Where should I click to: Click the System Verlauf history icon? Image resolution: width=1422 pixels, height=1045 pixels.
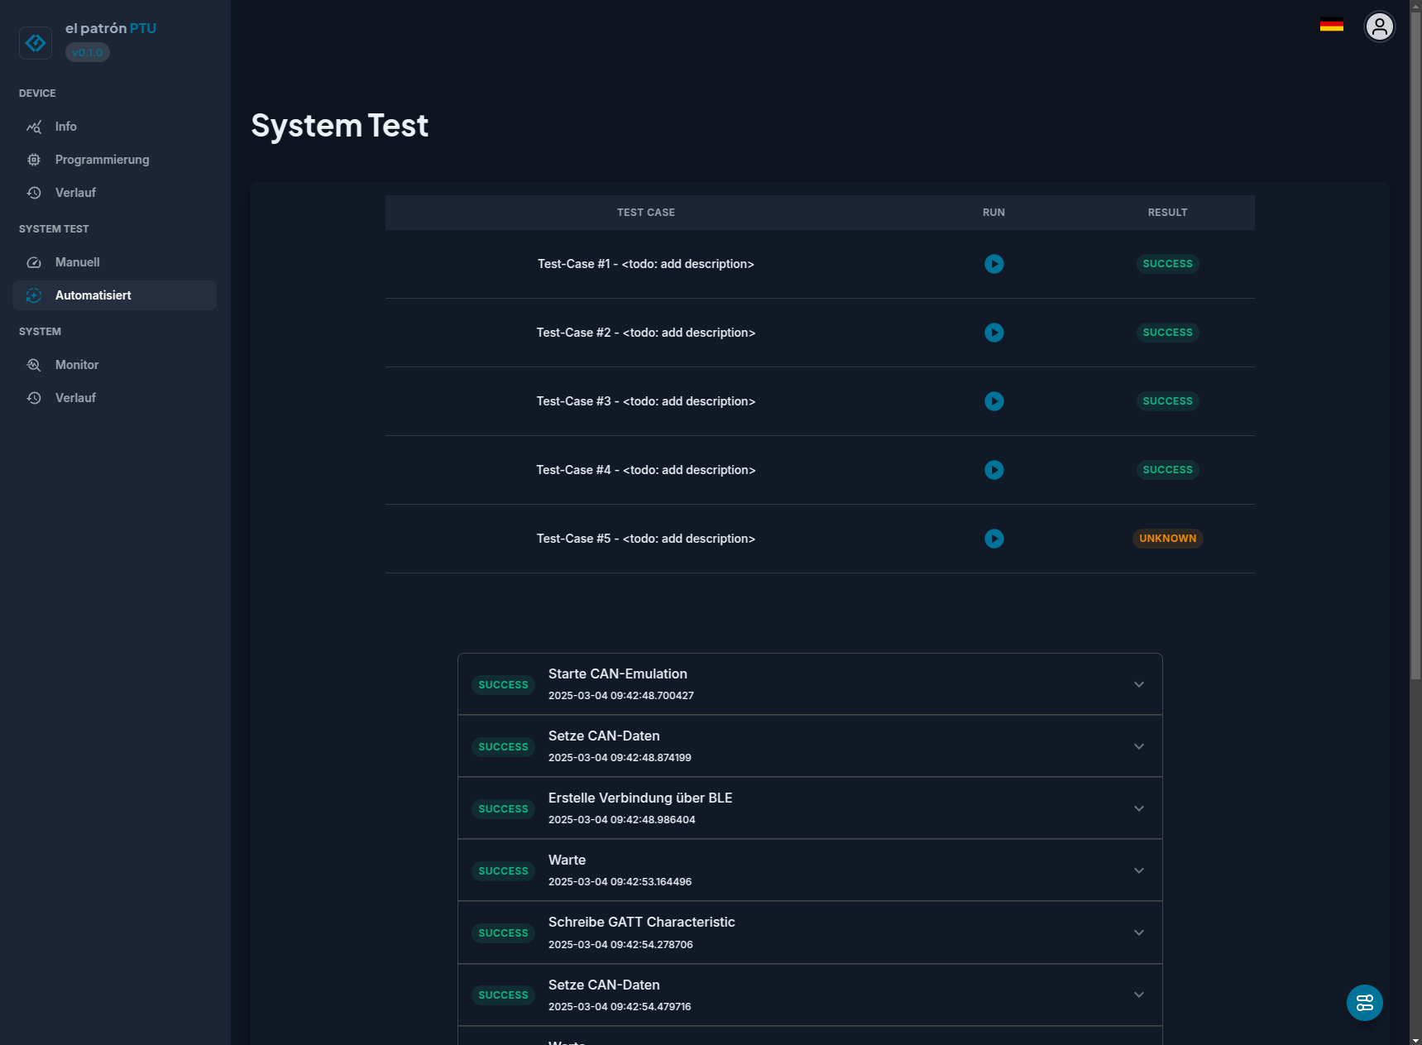point(34,398)
